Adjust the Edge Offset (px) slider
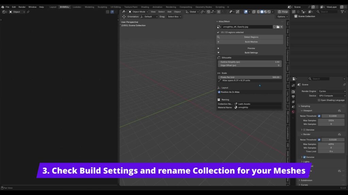The image size is (348, 195). (x=250, y=65)
